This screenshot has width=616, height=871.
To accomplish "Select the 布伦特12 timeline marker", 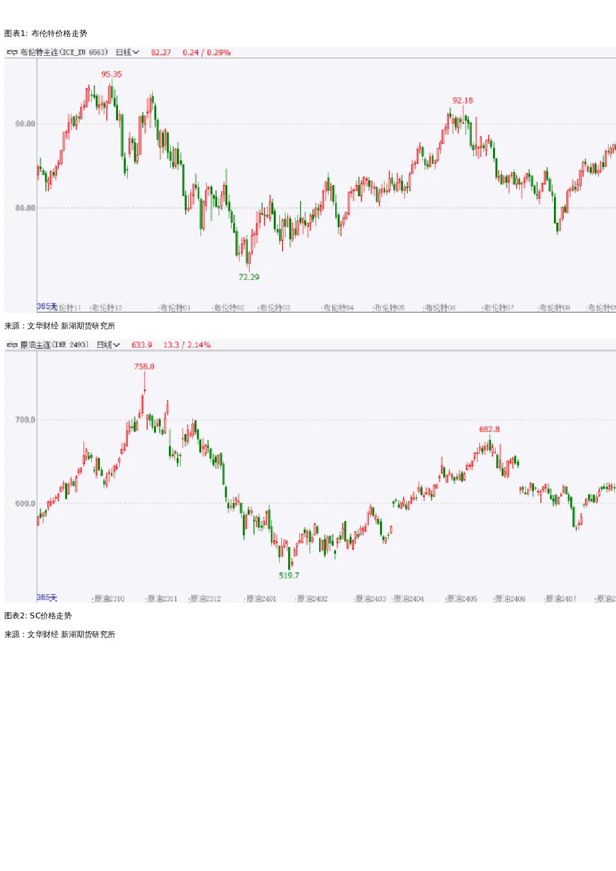I will coord(107,308).
